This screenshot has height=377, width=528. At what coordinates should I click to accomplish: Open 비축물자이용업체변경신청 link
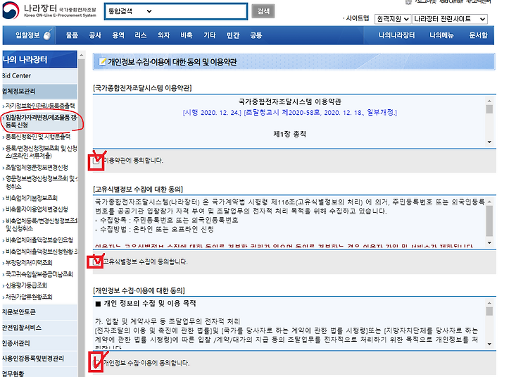point(37,209)
